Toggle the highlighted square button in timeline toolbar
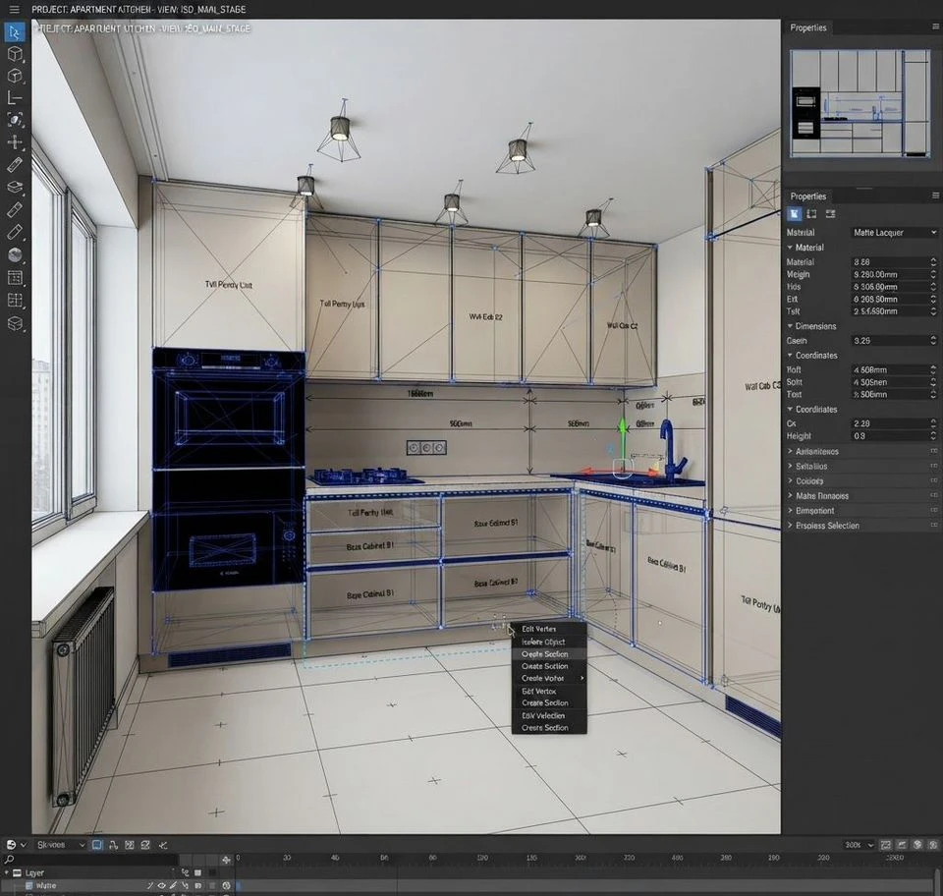This screenshot has height=896, width=943. click(x=97, y=845)
